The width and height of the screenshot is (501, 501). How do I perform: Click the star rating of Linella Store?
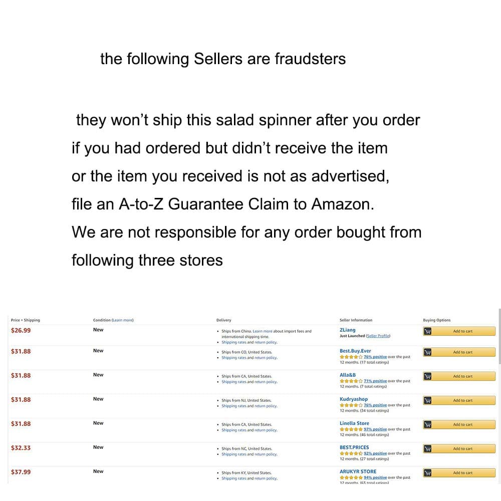(x=351, y=429)
